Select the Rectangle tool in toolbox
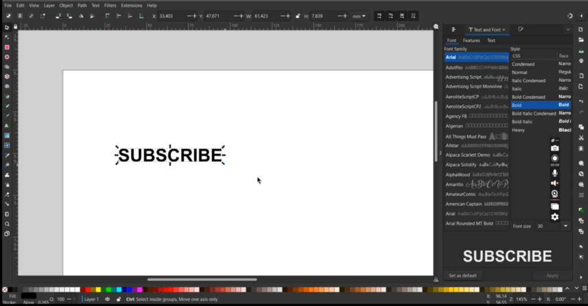The width and height of the screenshot is (588, 306). [x=7, y=47]
